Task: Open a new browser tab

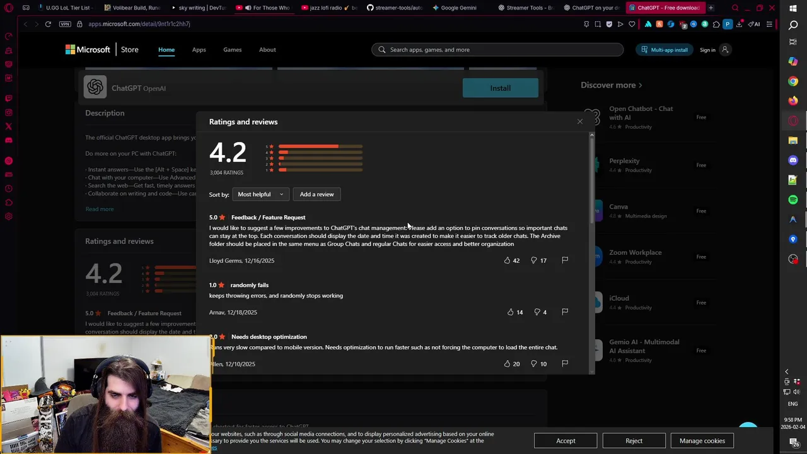Action: click(711, 8)
